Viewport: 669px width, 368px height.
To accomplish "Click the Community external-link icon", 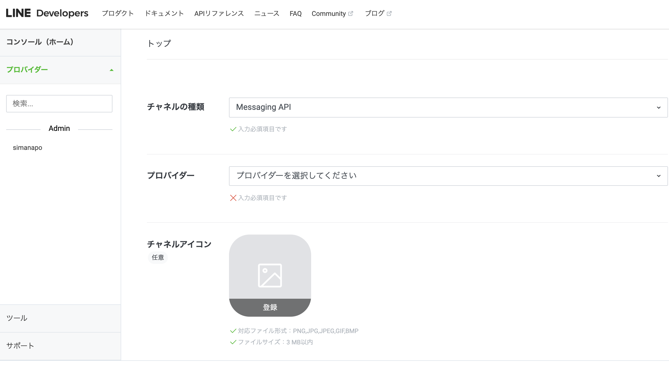I will (350, 14).
